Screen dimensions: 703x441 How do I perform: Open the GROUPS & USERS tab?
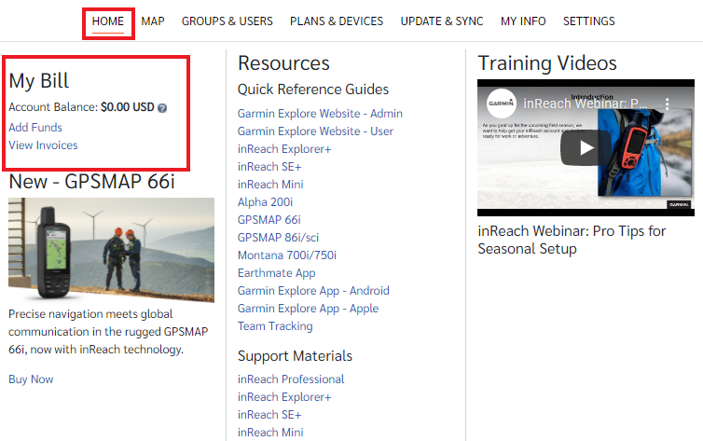pos(227,21)
